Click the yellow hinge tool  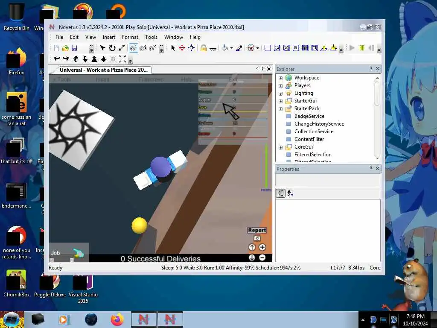(x=324, y=48)
